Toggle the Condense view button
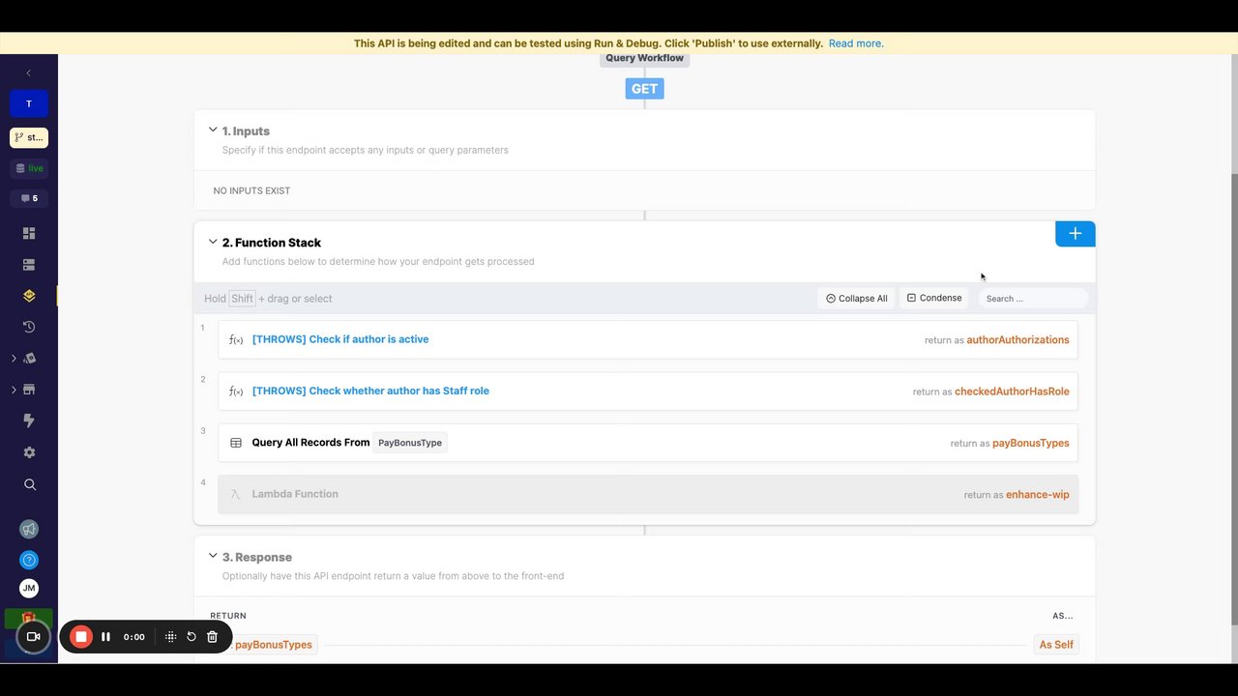1238x696 pixels. 934,298
